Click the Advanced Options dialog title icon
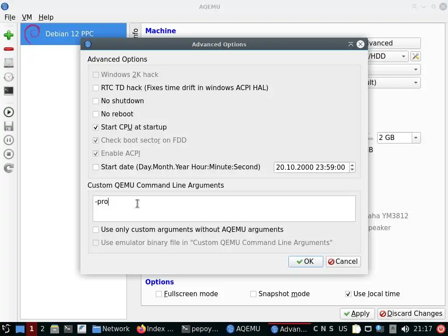Viewport: 448px width, 336px height. pyautogui.click(x=87, y=44)
